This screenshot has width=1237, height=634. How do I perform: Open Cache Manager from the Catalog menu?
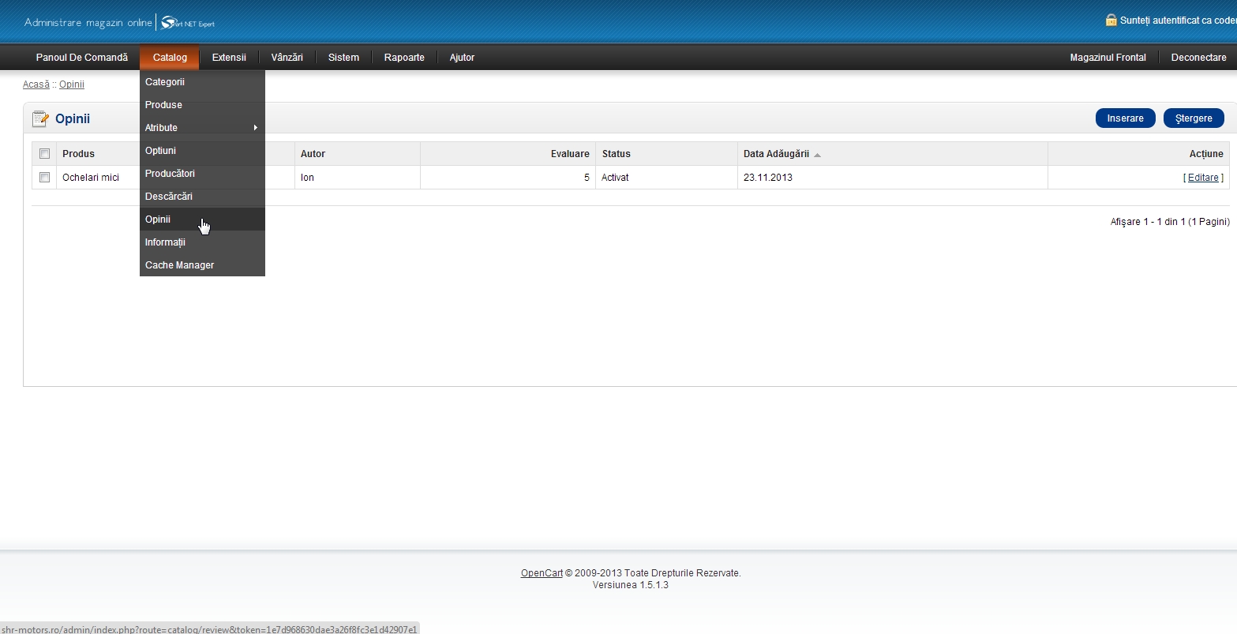pyautogui.click(x=179, y=265)
